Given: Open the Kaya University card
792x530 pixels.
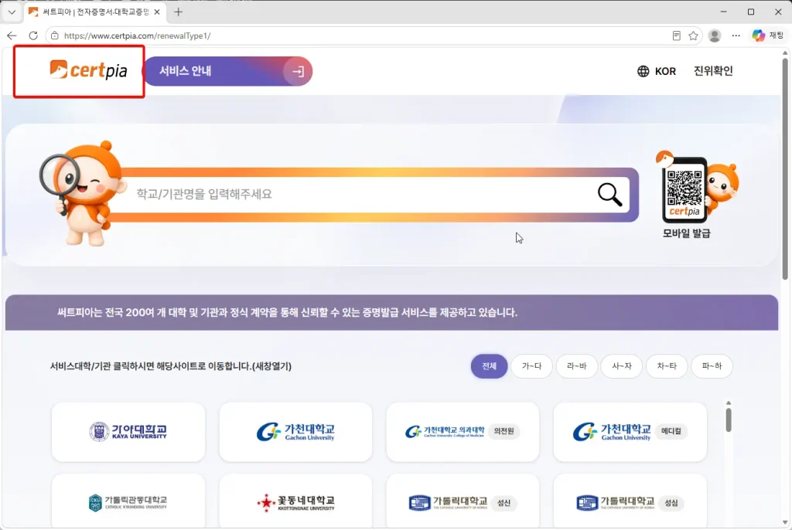Looking at the screenshot, I should 128,432.
